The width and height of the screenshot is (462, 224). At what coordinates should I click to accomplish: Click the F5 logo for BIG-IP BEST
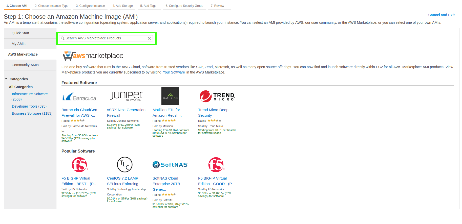[79, 165]
